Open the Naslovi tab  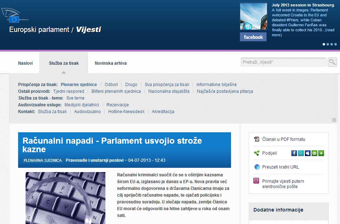tap(25, 63)
